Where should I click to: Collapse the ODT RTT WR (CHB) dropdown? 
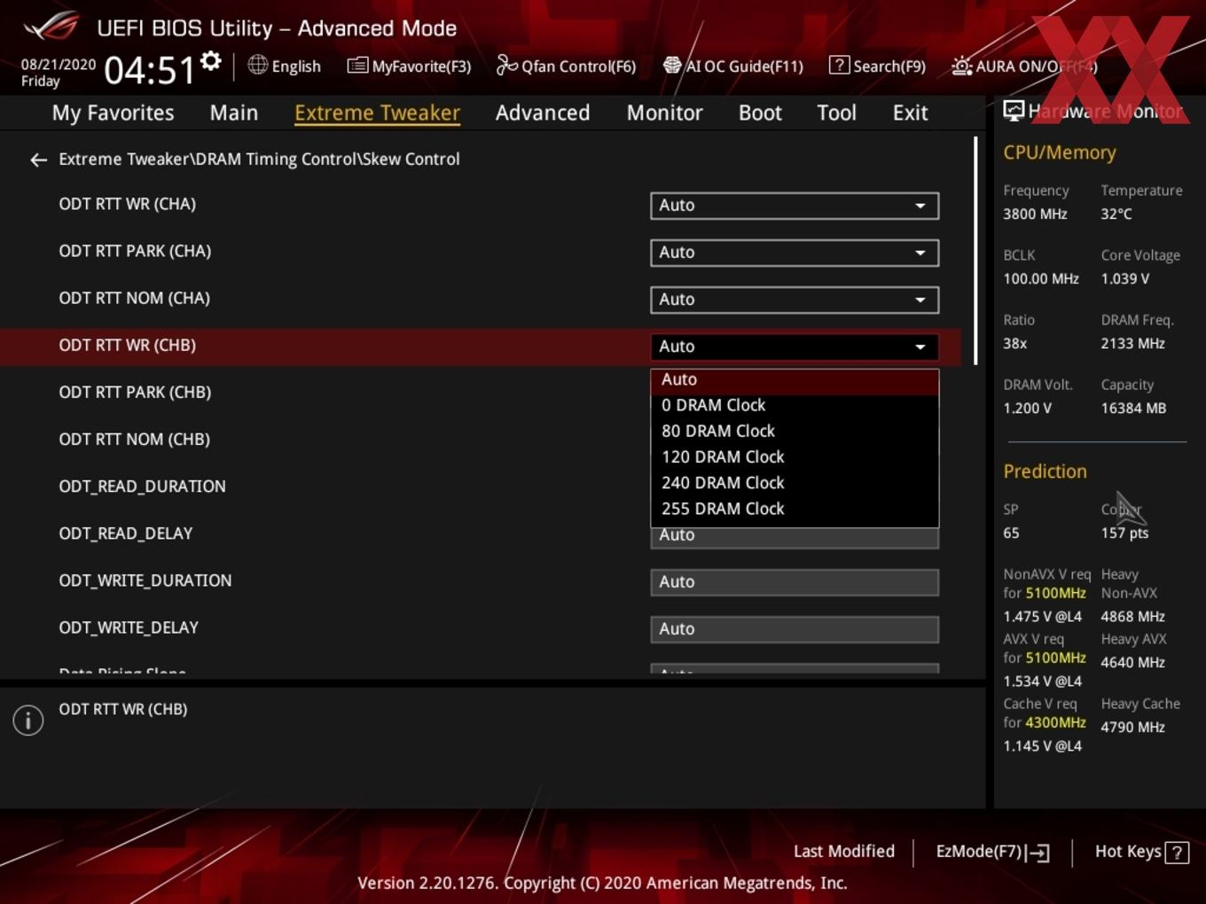pyautogui.click(x=795, y=347)
